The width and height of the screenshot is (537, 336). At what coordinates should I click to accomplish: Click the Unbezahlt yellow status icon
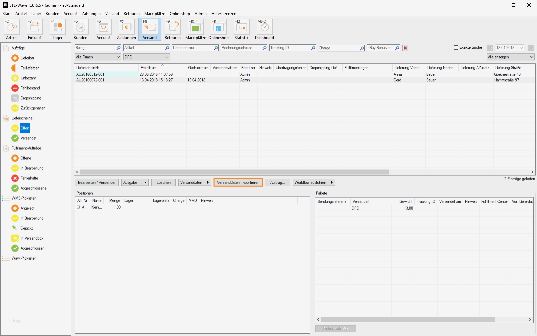click(15, 78)
